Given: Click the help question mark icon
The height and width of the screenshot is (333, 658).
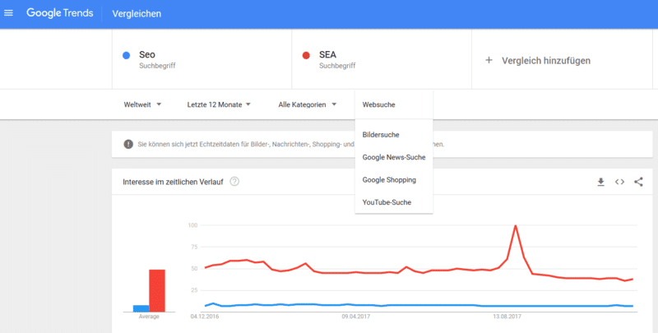Looking at the screenshot, I should coord(234,182).
